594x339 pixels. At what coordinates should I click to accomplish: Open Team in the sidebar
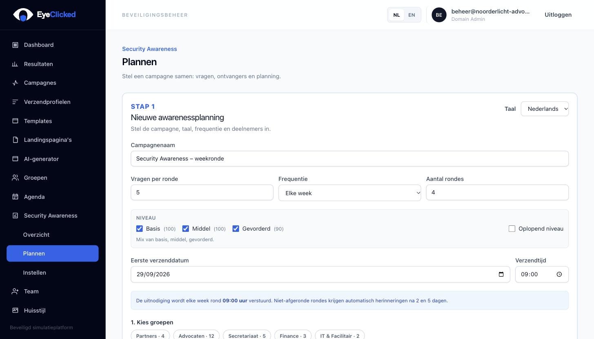[x=53, y=291]
